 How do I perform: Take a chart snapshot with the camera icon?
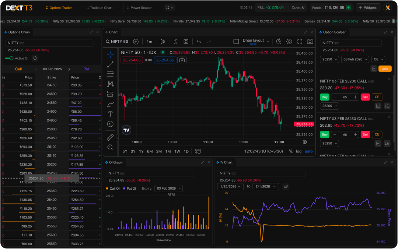click(x=310, y=41)
